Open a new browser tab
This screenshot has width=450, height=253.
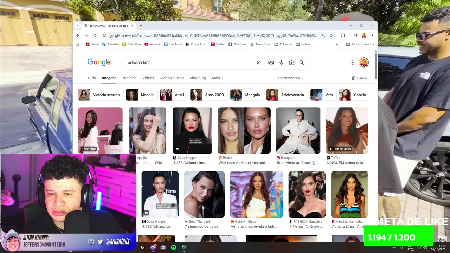141,26
